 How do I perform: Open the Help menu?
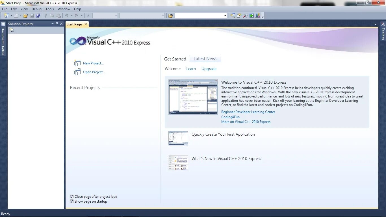point(77,9)
